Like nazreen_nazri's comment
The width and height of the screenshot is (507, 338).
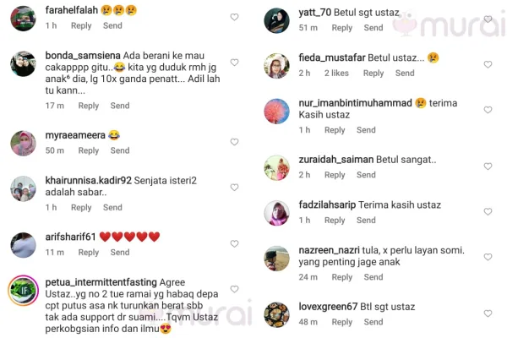click(x=488, y=257)
